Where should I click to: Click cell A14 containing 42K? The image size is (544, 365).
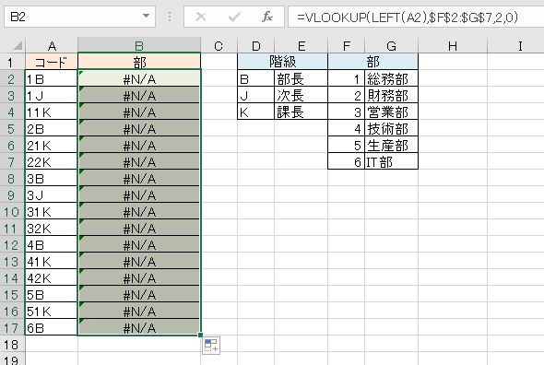pyautogui.click(x=52, y=278)
